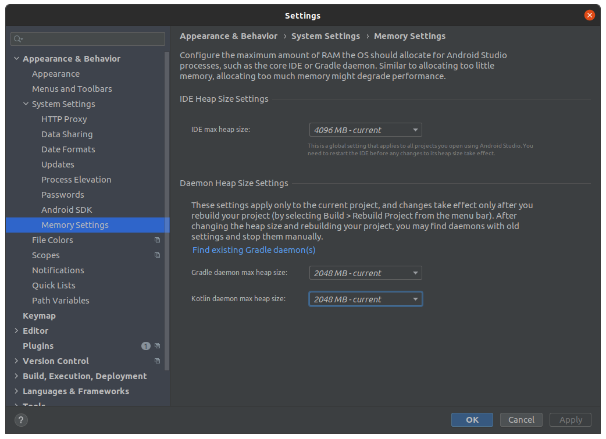Collapse the Appearance & Behavior section
Screen dimensions: 606x439
click(x=16, y=58)
